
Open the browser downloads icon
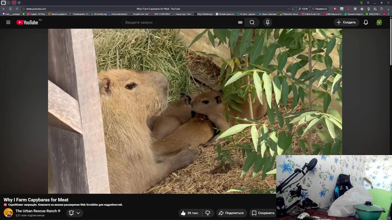click(388, 9)
